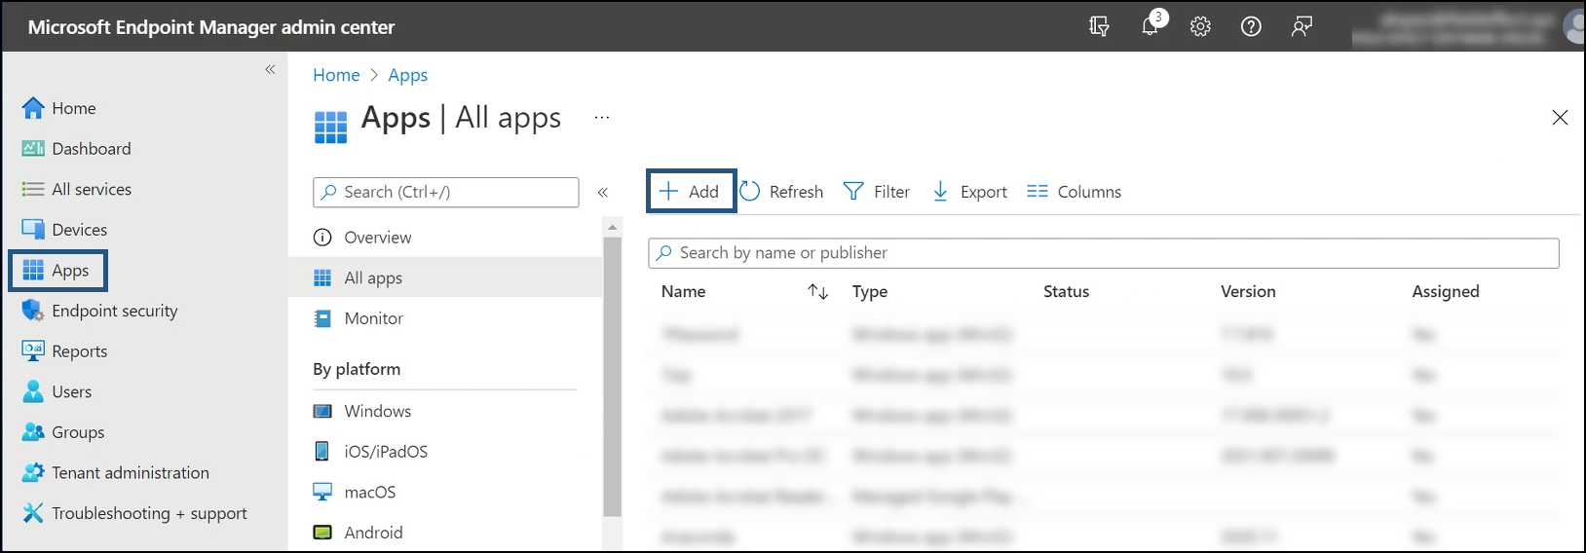Open the ellipsis menu beside All apps
Viewport: 1586px width, 553px height.
pos(602,118)
